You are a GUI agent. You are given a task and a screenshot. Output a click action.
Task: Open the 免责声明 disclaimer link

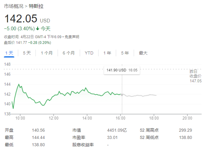tap(72, 37)
